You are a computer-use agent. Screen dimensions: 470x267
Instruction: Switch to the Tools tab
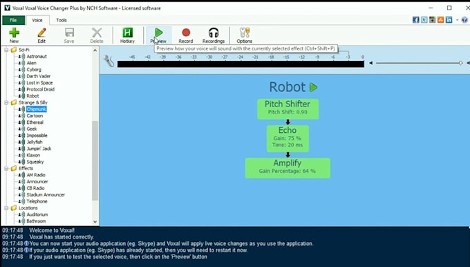coord(62,20)
